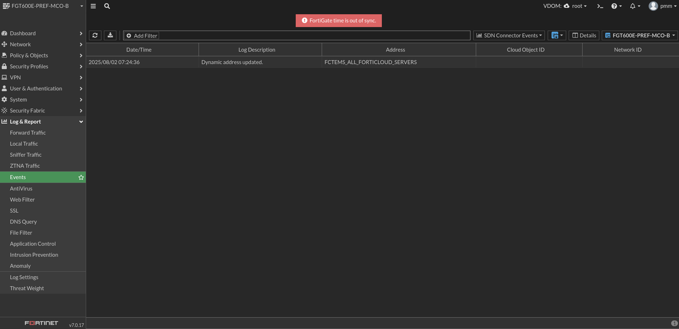
Task: Expand the Dashboard menu chevron
Action: pos(81,33)
